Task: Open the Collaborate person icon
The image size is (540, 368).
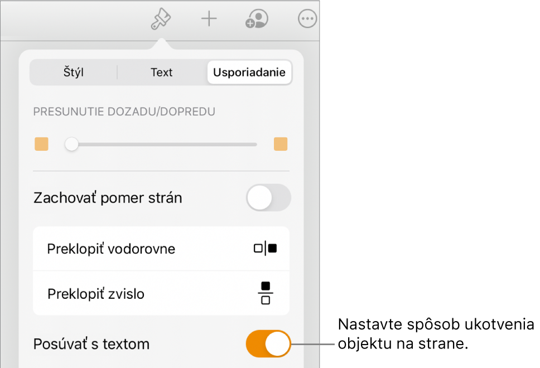Action: tap(257, 20)
